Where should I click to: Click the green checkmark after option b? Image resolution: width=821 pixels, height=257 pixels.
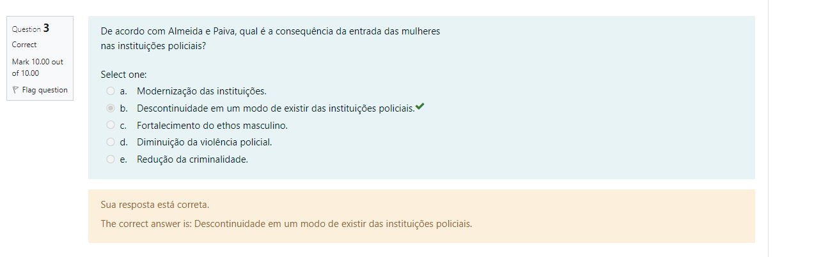click(x=420, y=107)
